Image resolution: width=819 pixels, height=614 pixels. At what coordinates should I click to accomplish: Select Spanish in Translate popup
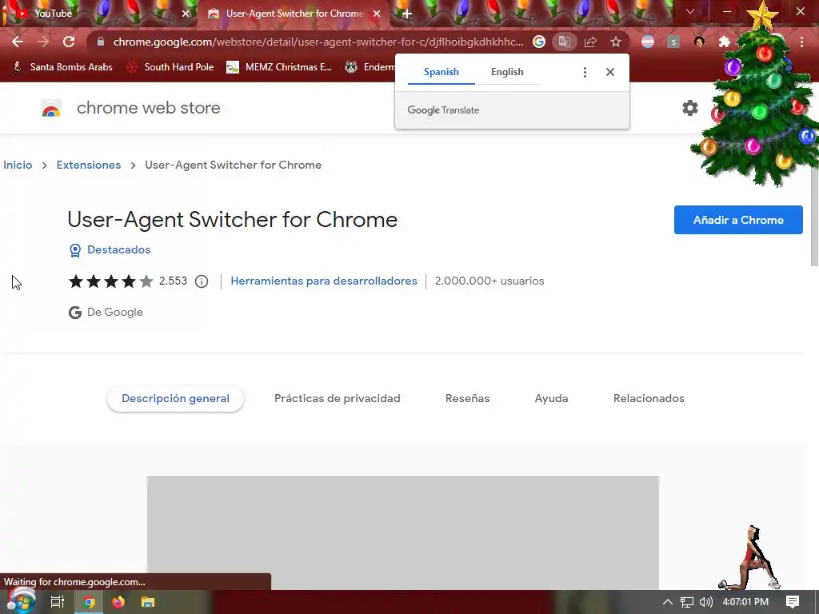(x=441, y=72)
